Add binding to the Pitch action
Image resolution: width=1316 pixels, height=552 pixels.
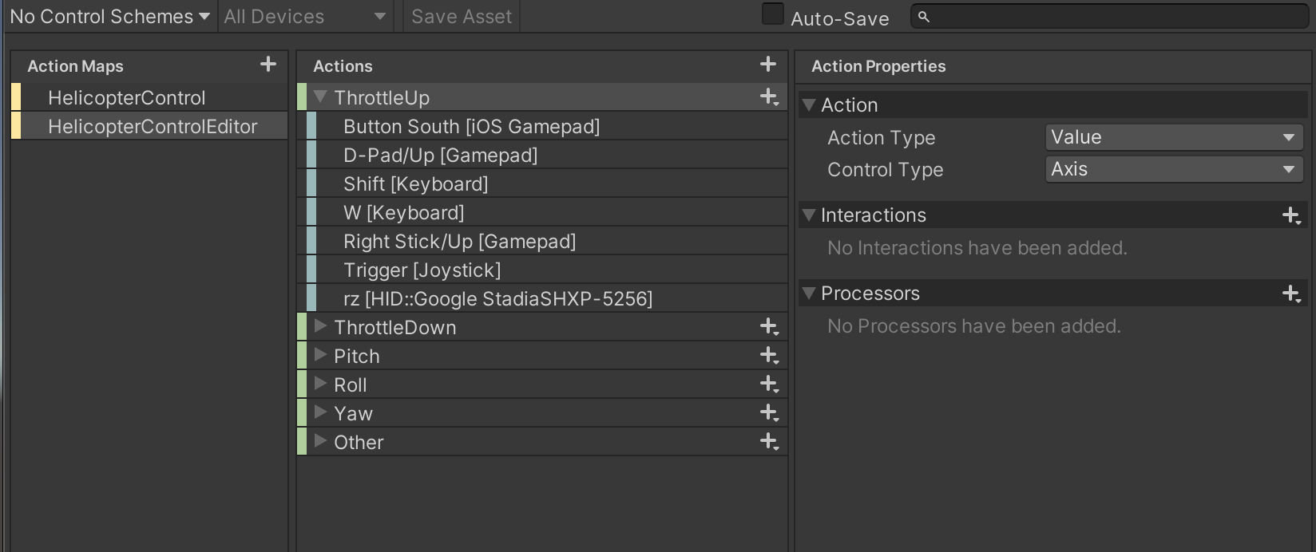(769, 356)
